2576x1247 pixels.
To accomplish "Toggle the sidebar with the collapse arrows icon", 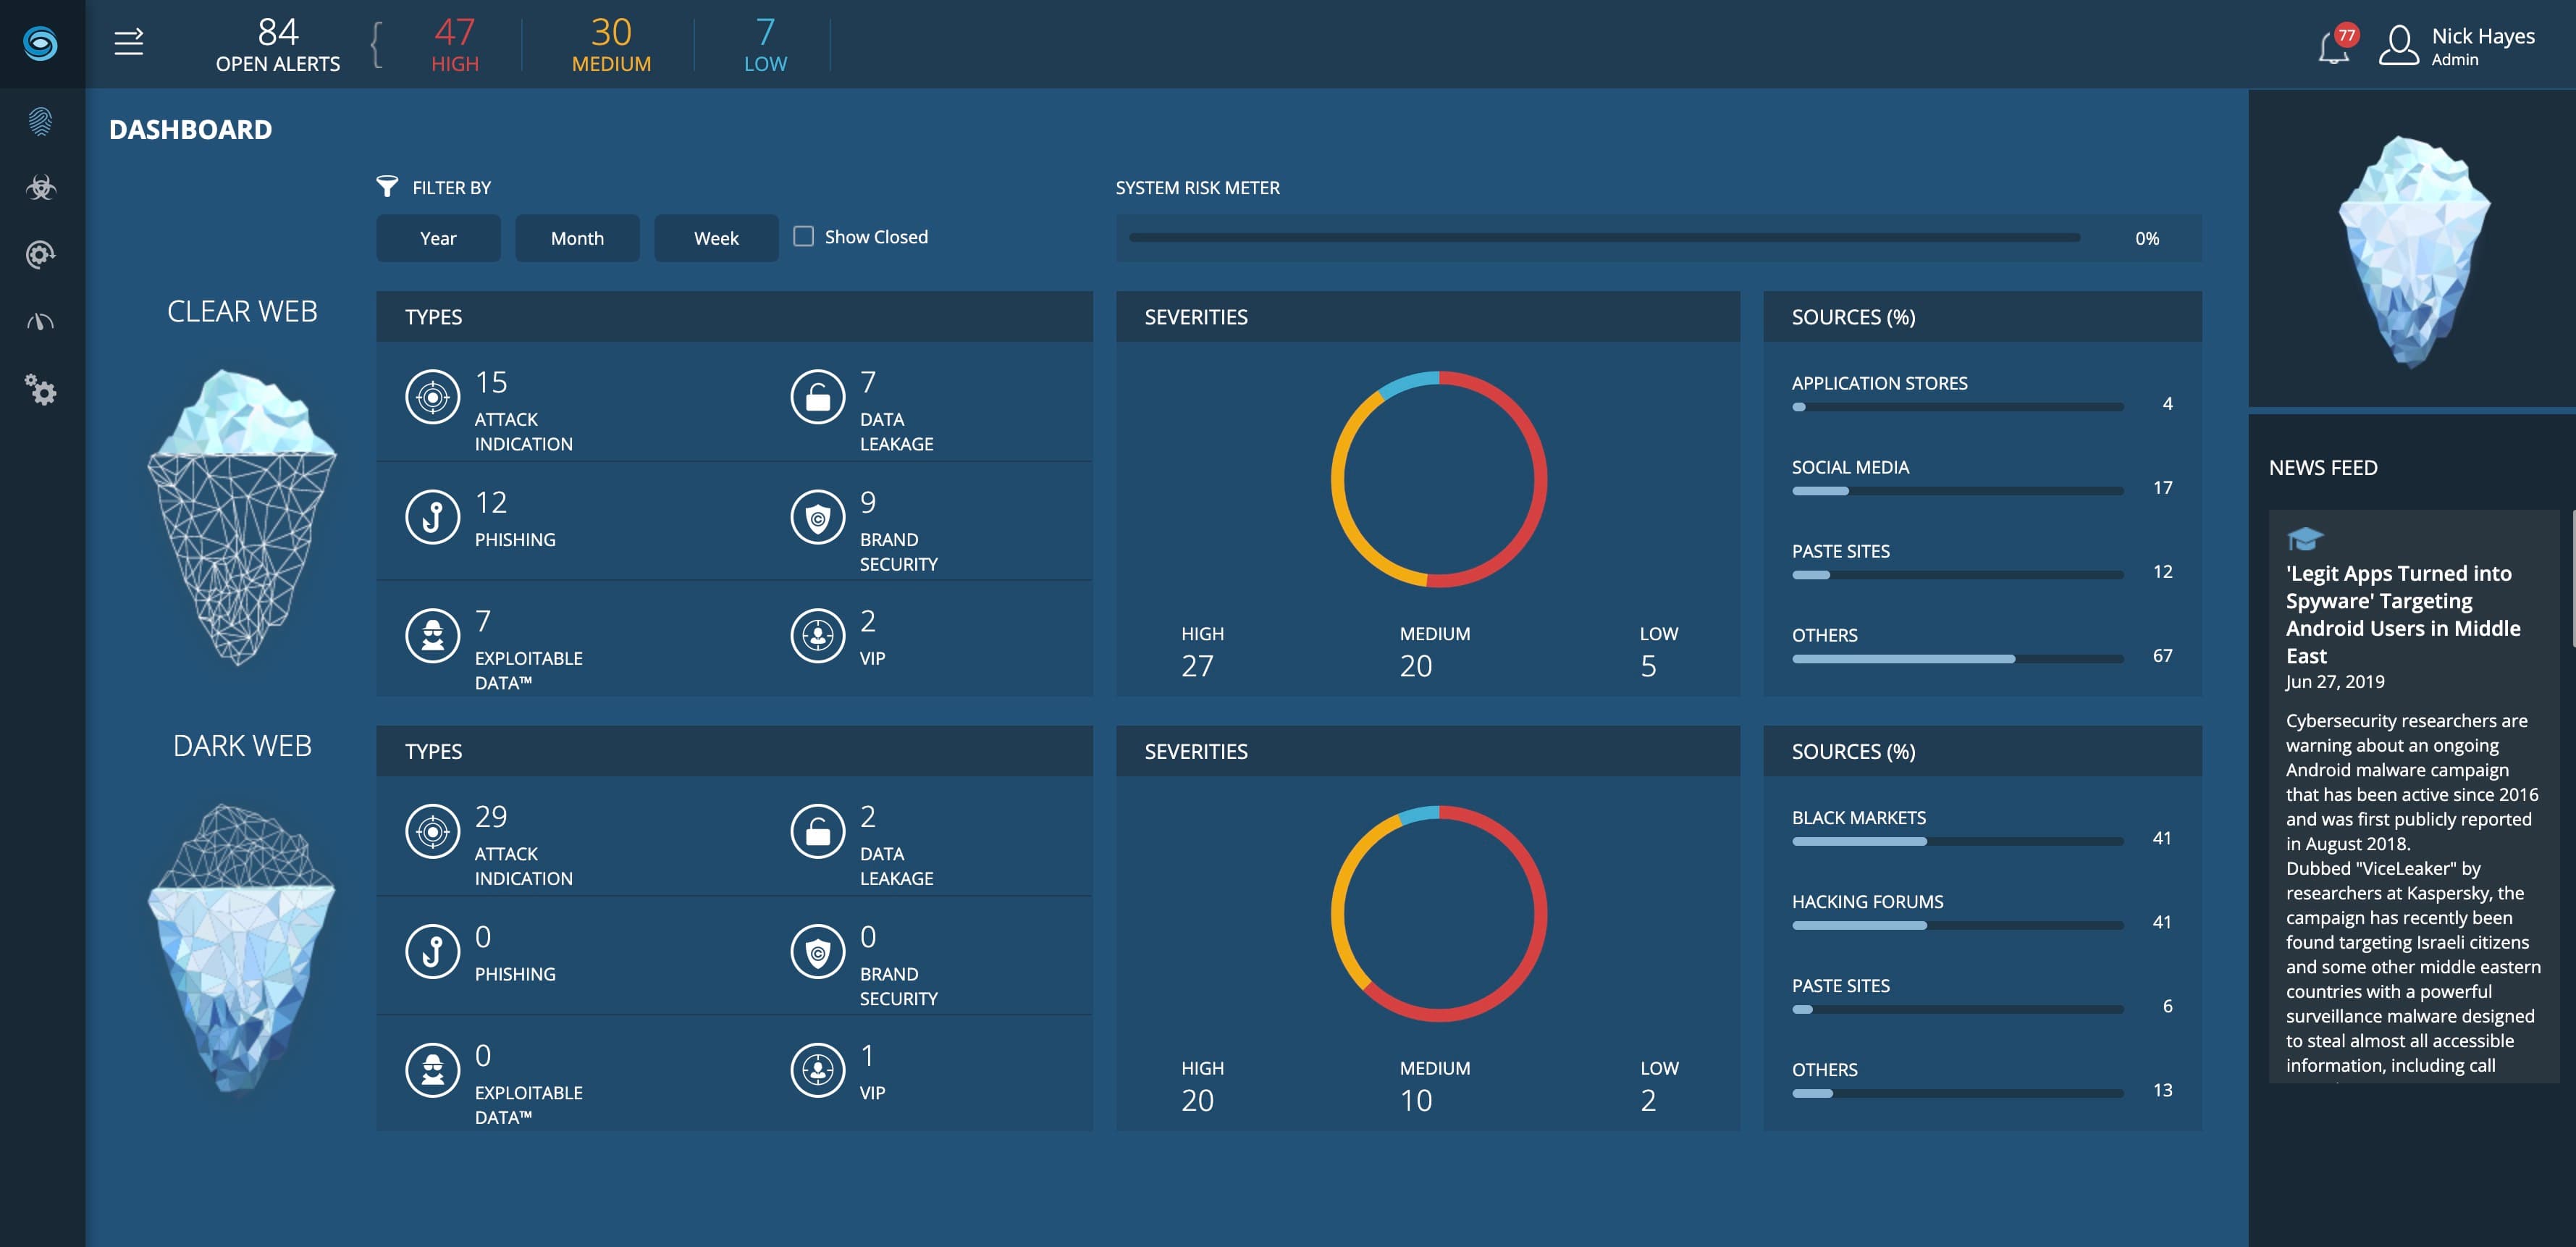I will pos(128,42).
